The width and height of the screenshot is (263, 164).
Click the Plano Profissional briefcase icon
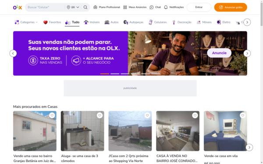(95, 7)
